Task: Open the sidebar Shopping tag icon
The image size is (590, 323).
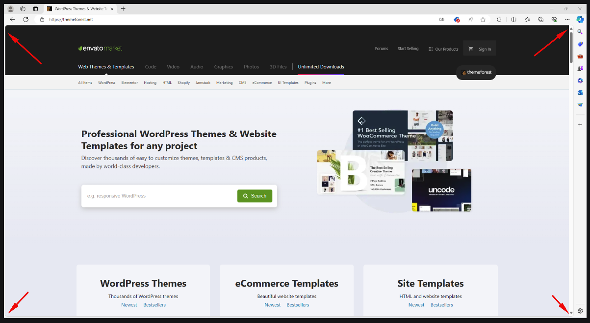Action: click(x=580, y=44)
